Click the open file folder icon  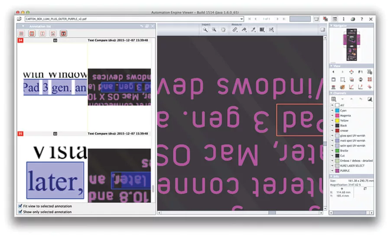[x=19, y=19]
